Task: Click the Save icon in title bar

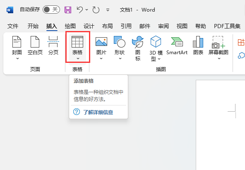Action: point(68,10)
